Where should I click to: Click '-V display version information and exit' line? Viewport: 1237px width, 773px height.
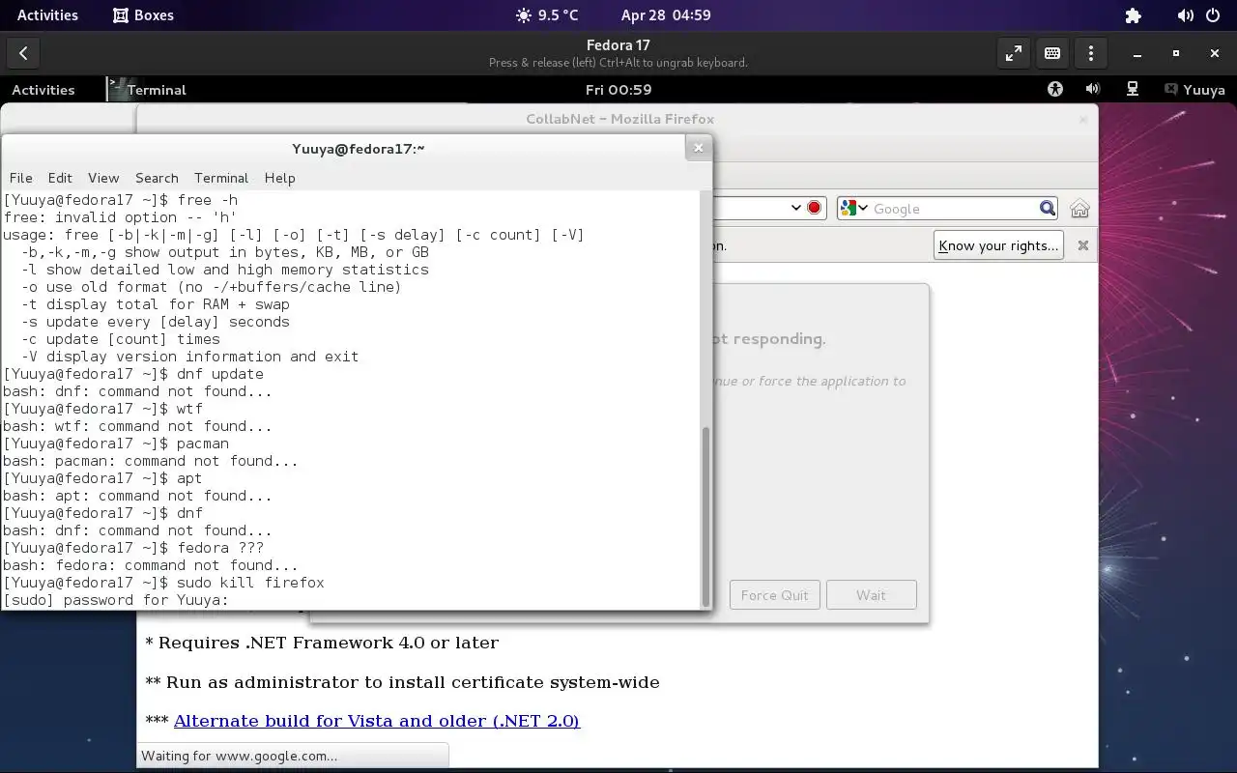tap(189, 357)
